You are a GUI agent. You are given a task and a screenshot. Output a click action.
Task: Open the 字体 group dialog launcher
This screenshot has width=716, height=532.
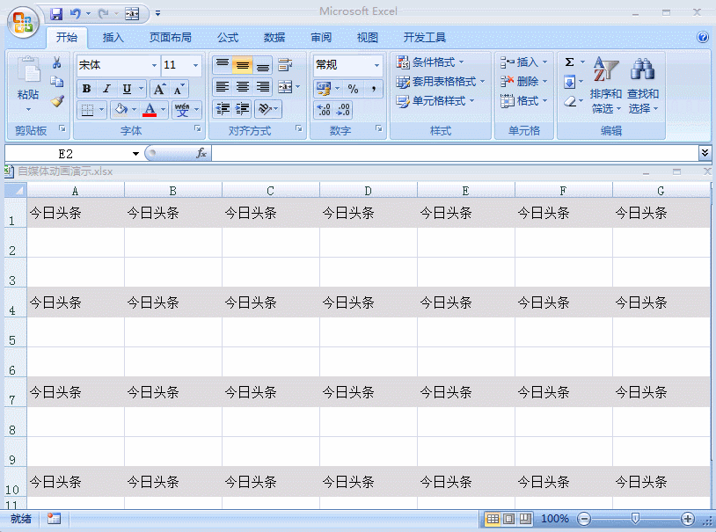[197, 128]
